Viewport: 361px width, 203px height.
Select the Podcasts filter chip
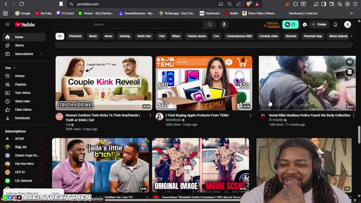[75, 36]
